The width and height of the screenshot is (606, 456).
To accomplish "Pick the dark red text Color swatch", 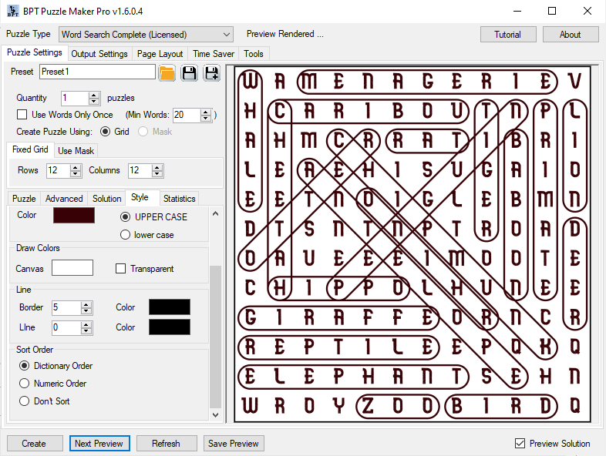I will [x=74, y=216].
